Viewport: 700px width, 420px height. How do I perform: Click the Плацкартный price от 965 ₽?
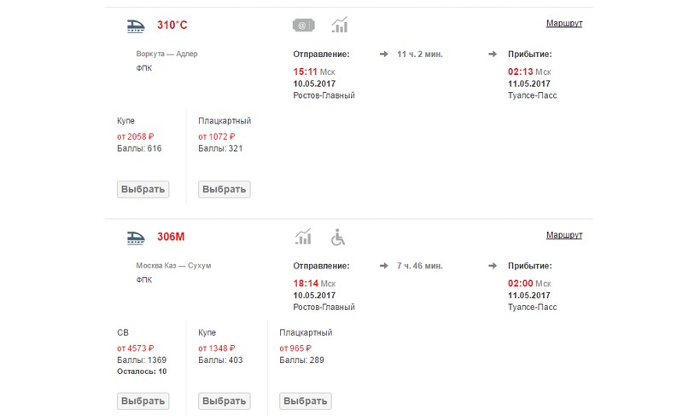coord(296,348)
